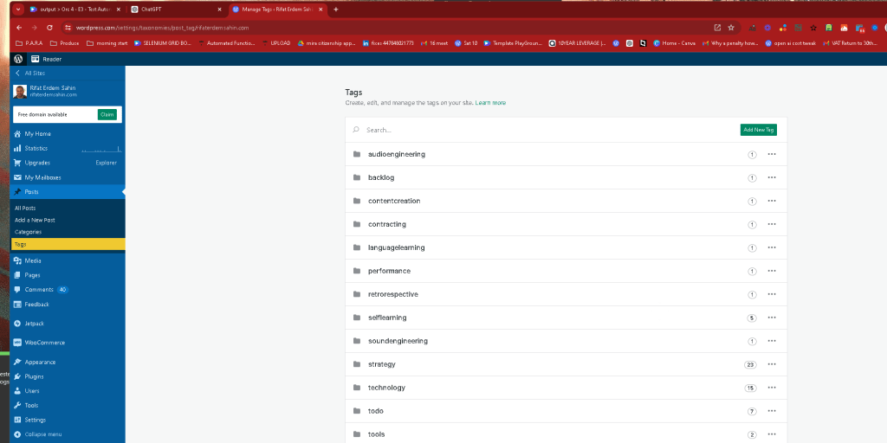Click the post count badge for strategy
887x443 pixels.
750,364
